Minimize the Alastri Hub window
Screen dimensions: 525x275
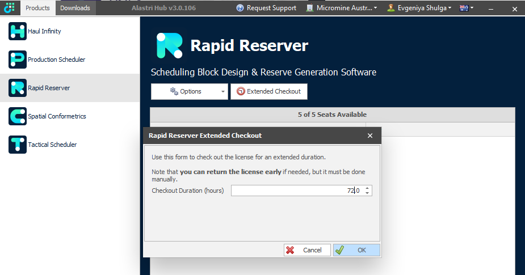tap(491, 9)
